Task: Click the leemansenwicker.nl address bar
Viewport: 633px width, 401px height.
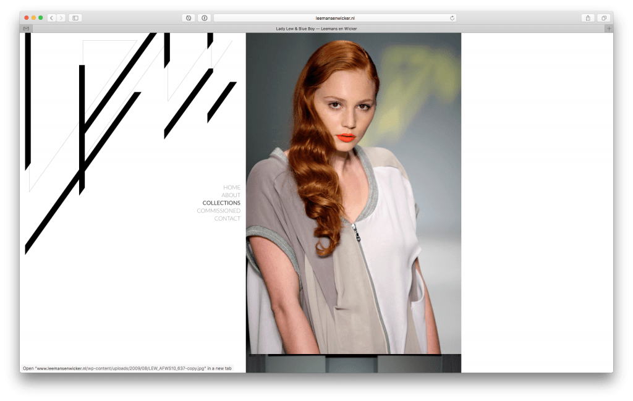Action: 334,18
